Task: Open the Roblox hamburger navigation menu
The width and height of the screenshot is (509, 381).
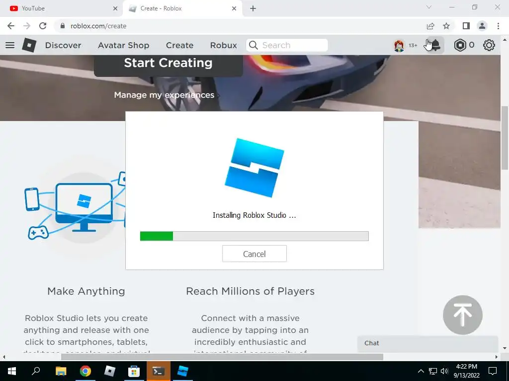Action: pyautogui.click(x=10, y=45)
